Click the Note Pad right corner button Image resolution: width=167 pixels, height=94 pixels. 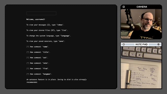(158, 44)
